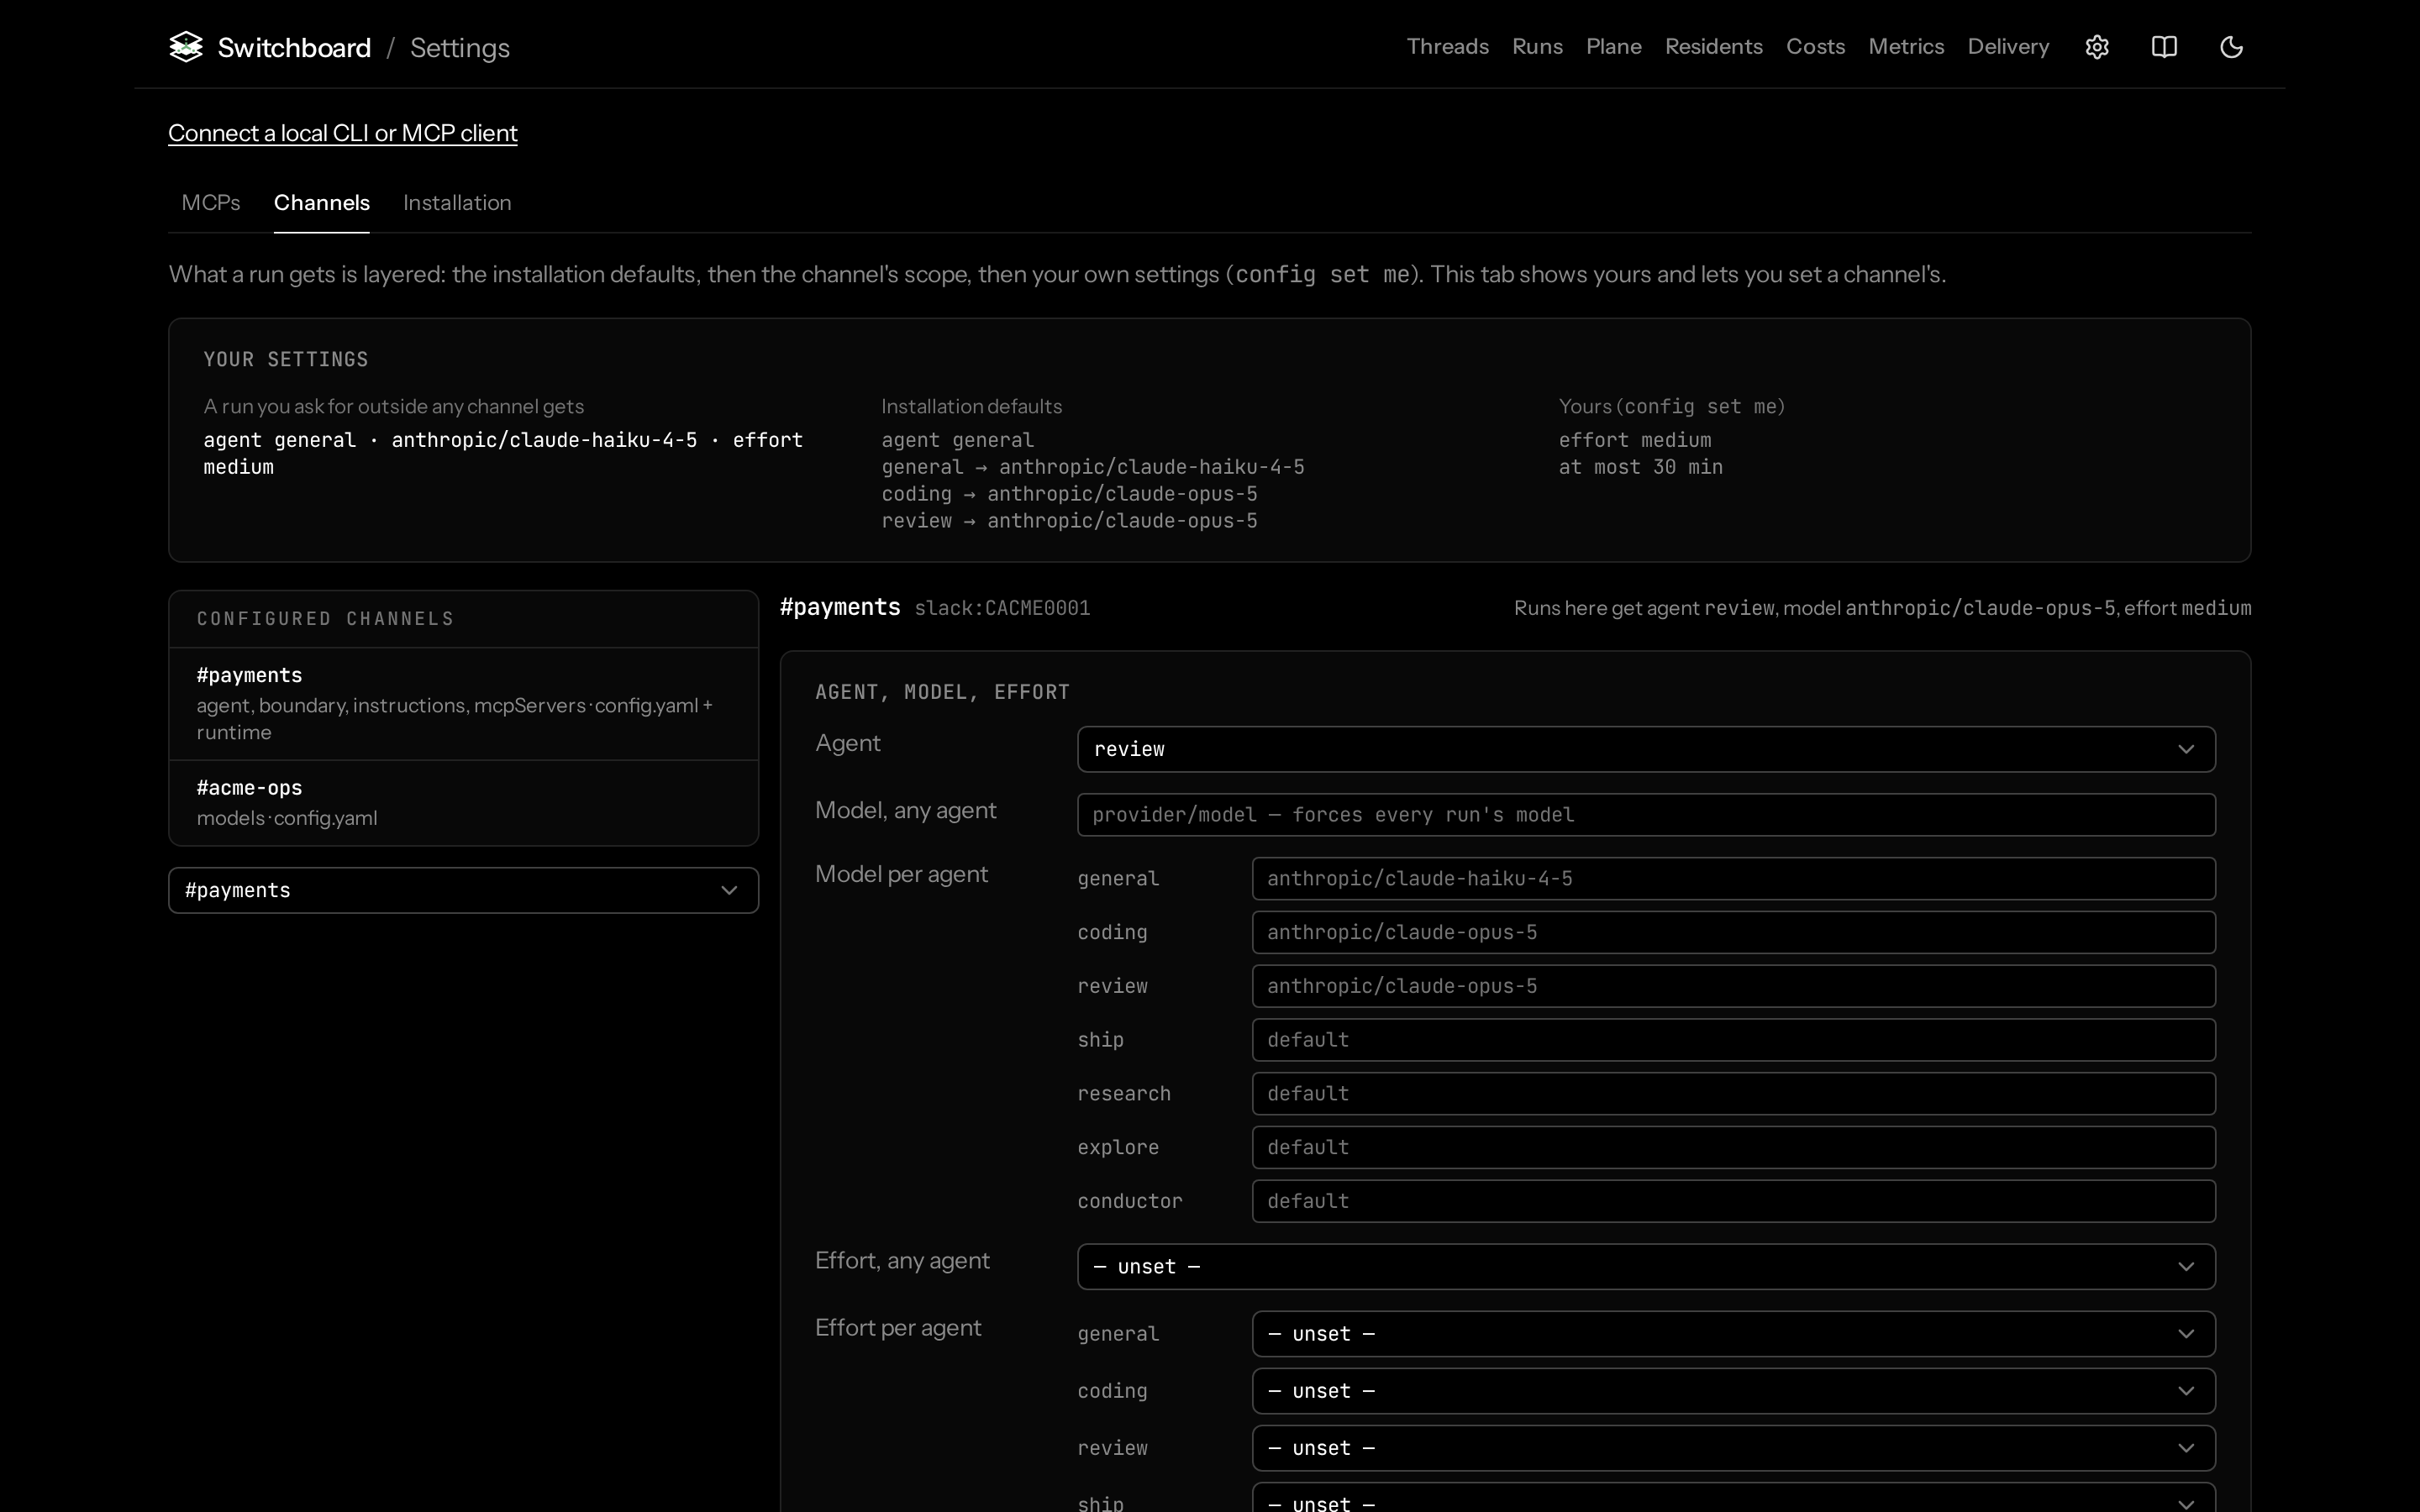Viewport: 2420px width, 1512px height.
Task: Focus the coding model per agent field
Action: (1734, 933)
